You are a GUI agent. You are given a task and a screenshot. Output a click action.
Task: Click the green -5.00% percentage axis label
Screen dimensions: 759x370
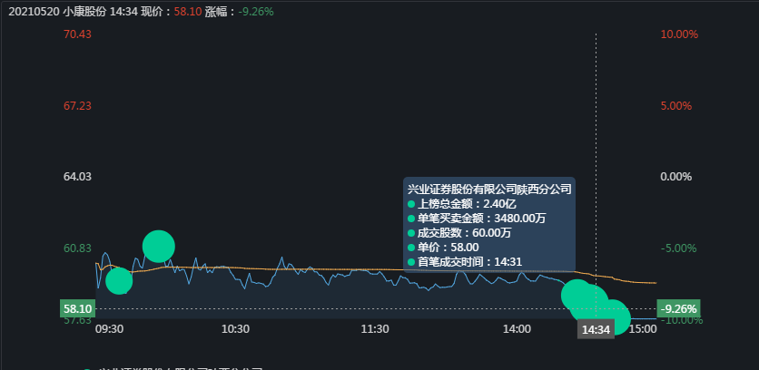[x=678, y=248]
